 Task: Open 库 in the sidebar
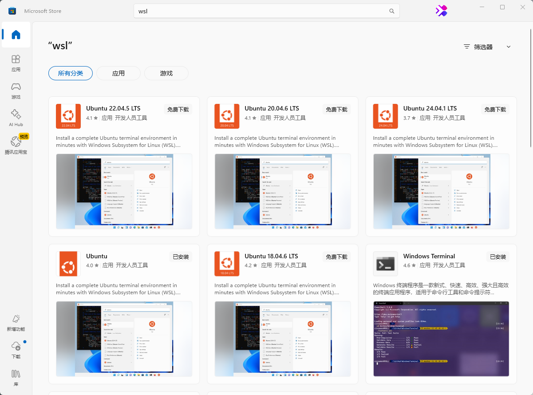(16, 378)
